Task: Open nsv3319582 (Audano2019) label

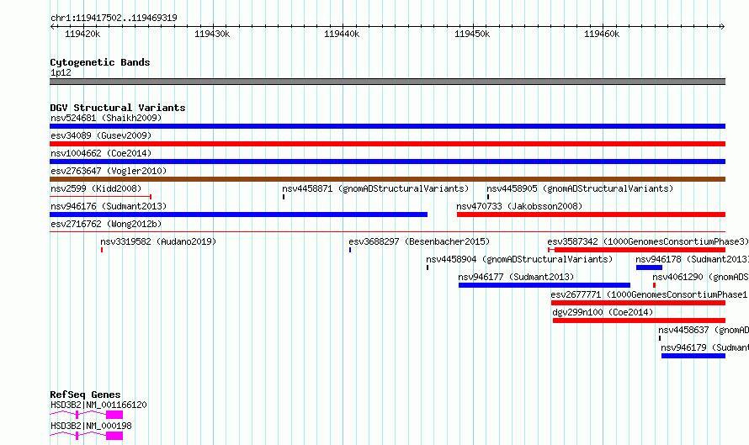Action: (x=158, y=241)
